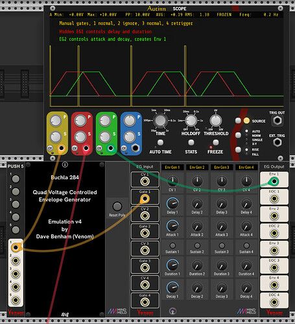Click the Gate 3 input jack
295x324 pixels.
click(x=145, y=268)
